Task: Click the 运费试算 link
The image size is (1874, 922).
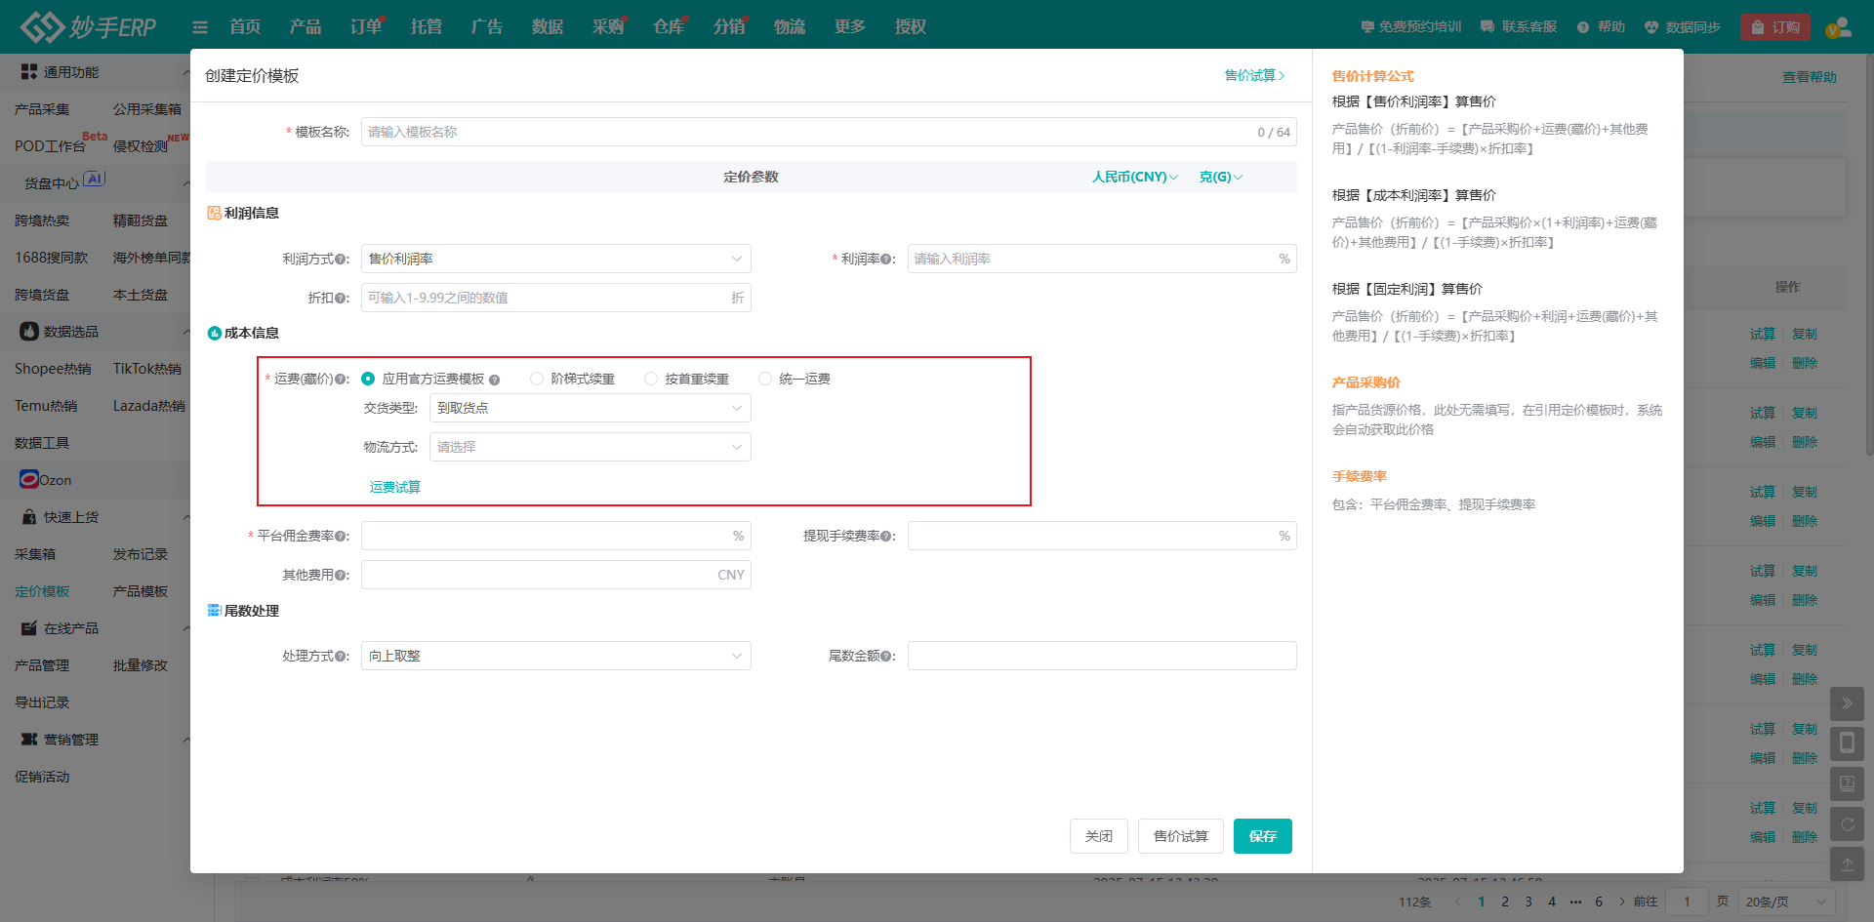Action: (394, 487)
